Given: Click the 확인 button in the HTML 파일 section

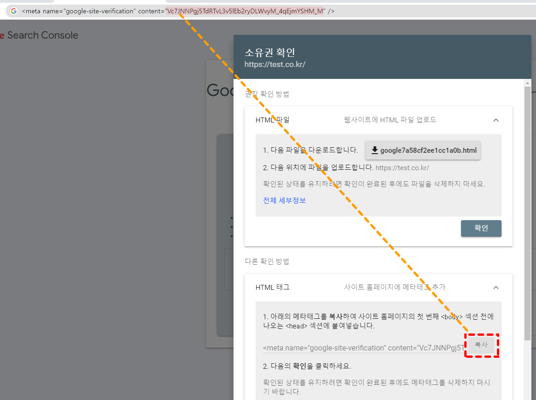Looking at the screenshot, I should click(481, 228).
